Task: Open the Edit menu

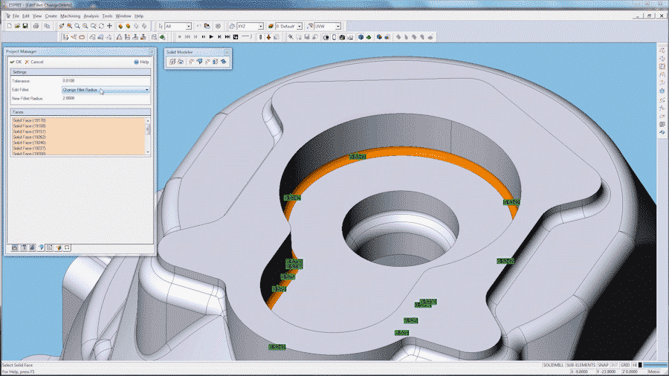Action: [25, 16]
